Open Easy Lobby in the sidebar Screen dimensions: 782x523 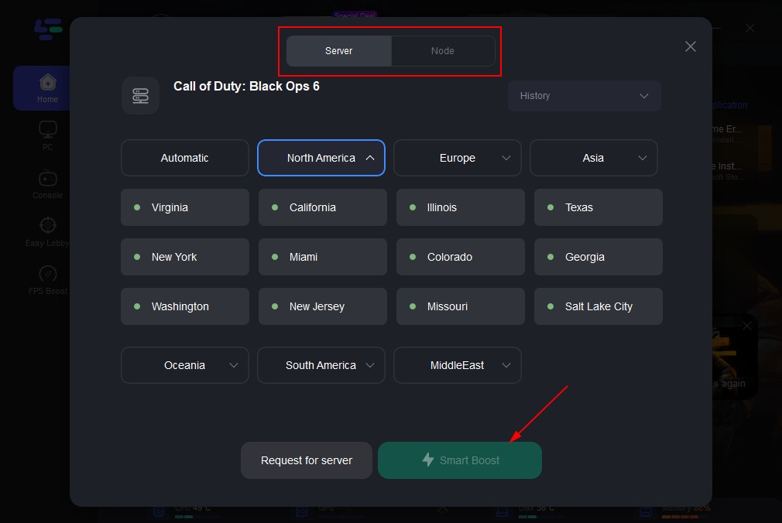pos(47,232)
